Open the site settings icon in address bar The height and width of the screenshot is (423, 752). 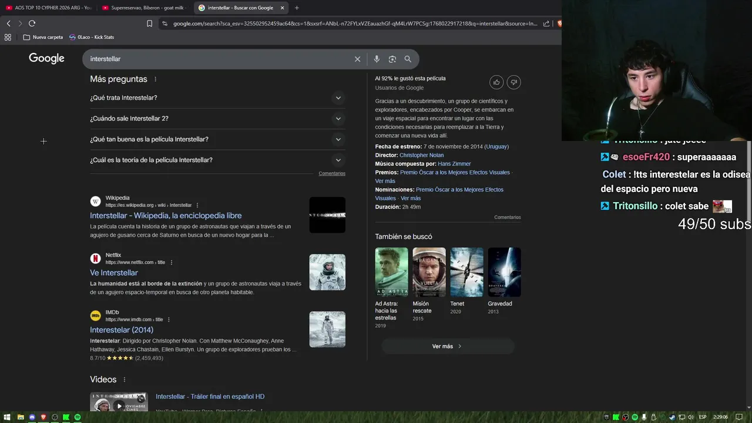tap(164, 23)
